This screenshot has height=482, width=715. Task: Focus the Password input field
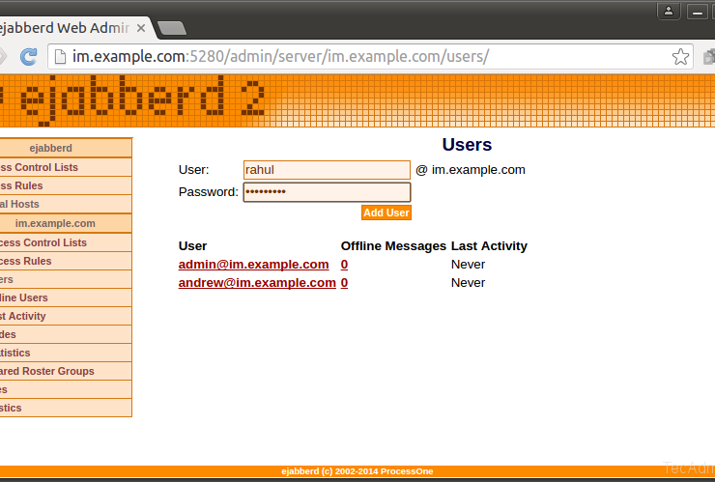(327, 192)
